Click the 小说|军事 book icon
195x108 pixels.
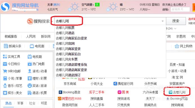5,78
